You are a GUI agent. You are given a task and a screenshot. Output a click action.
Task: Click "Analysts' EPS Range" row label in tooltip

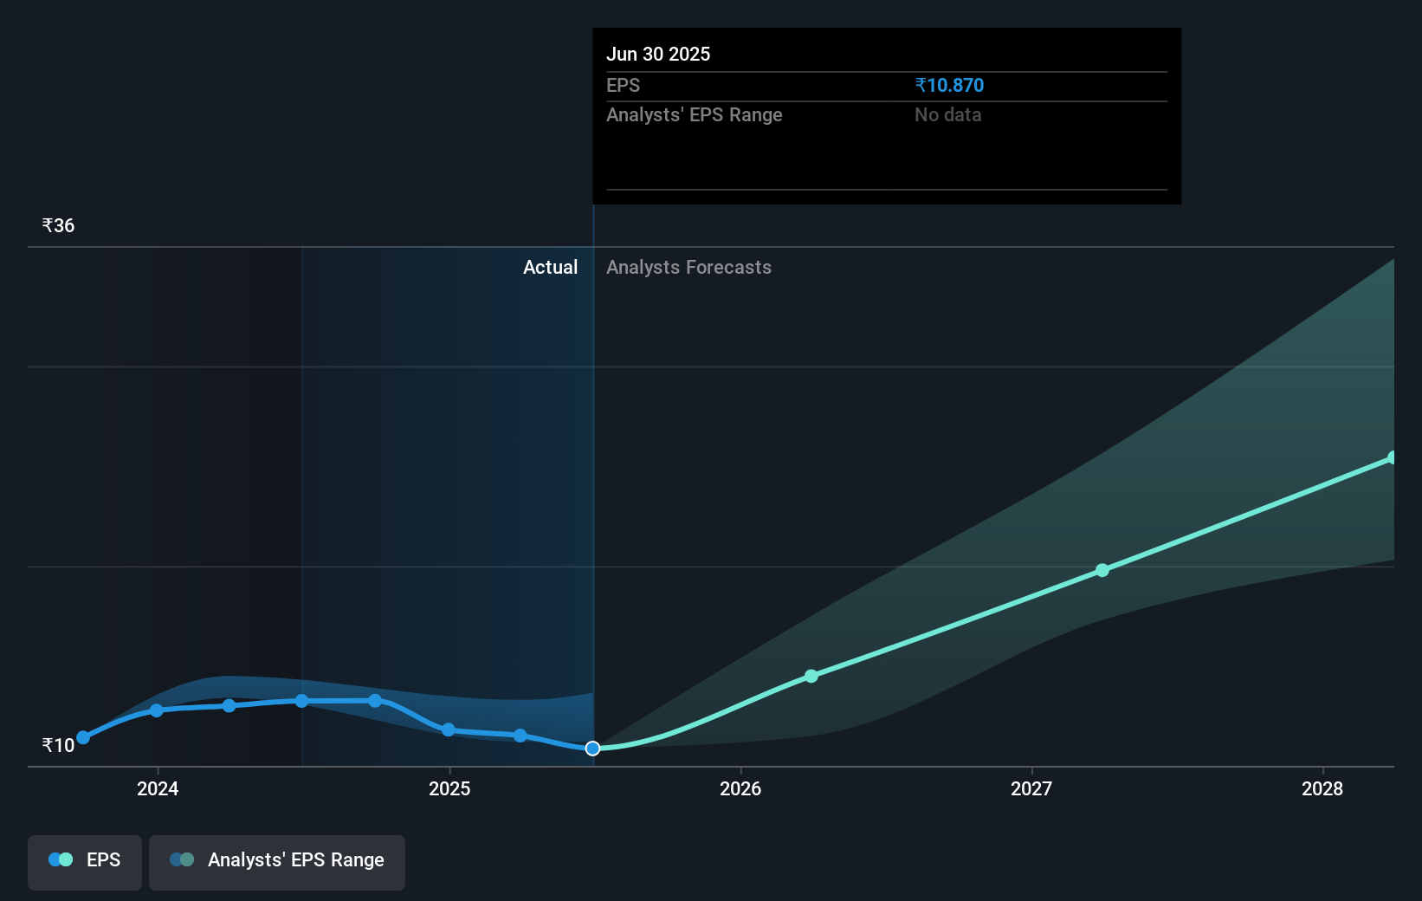click(x=695, y=115)
